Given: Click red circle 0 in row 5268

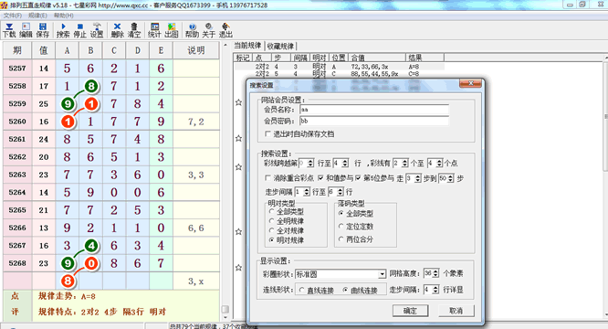Looking at the screenshot, I should click(x=90, y=263).
